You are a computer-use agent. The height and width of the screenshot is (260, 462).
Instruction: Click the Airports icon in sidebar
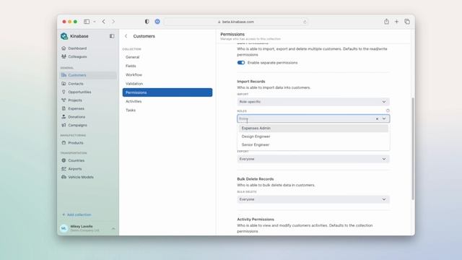click(x=64, y=168)
